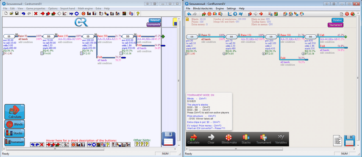Open info box below first SB, left window

(3, 53)
